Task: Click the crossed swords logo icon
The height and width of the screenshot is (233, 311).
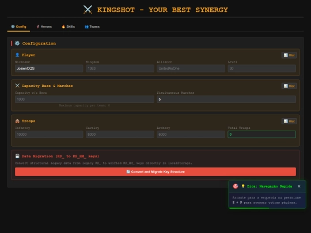Action: tap(88, 10)
